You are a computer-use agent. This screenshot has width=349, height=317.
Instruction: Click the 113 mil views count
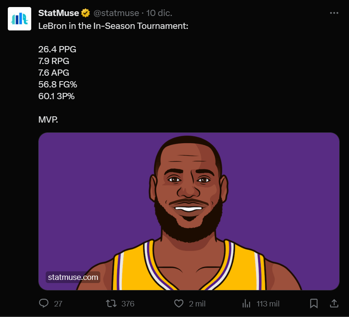point(268,304)
